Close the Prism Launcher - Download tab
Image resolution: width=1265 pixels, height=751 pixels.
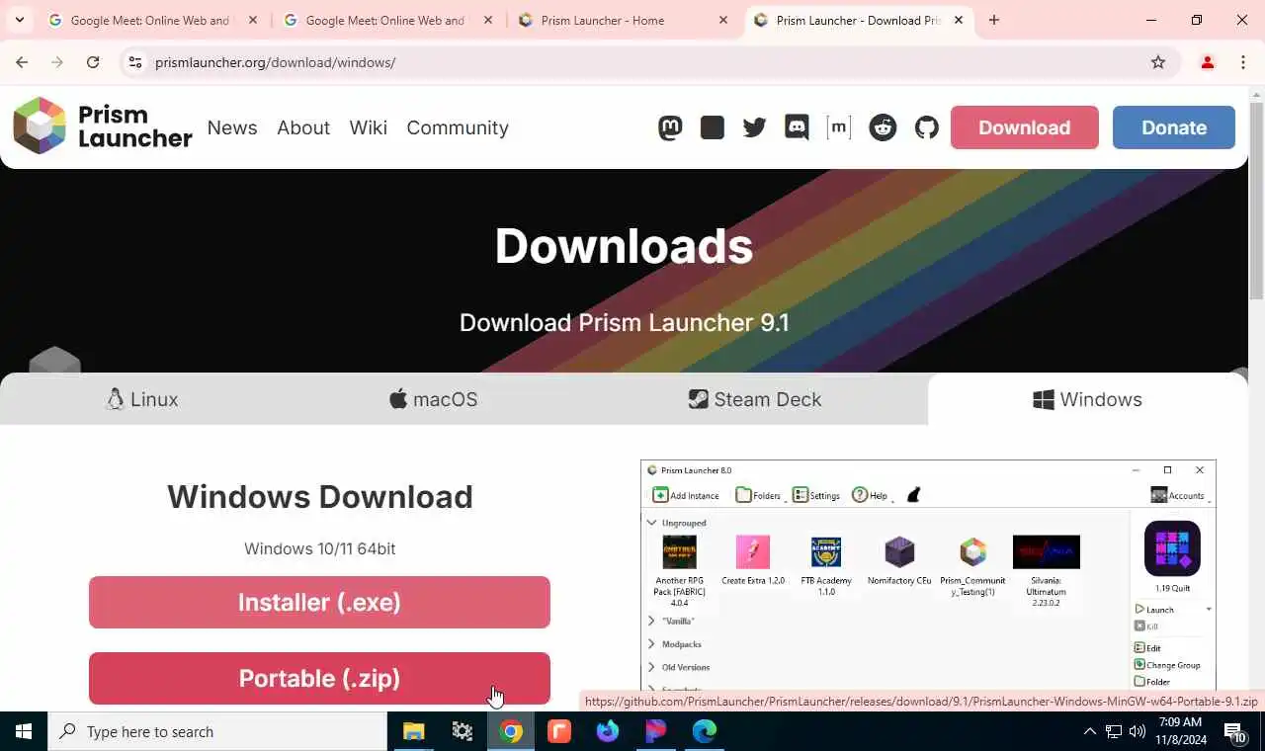coord(958,20)
